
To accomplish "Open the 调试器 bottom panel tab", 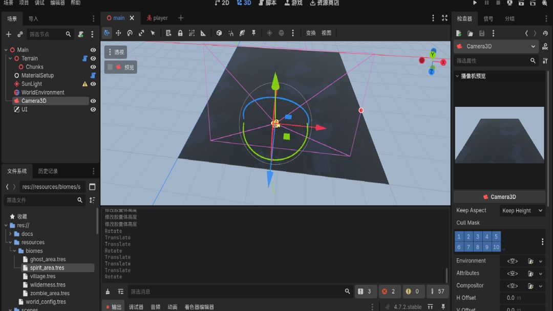I will point(136,307).
